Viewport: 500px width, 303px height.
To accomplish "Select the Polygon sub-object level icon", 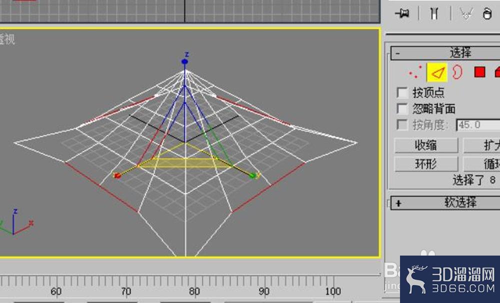I will 479,72.
